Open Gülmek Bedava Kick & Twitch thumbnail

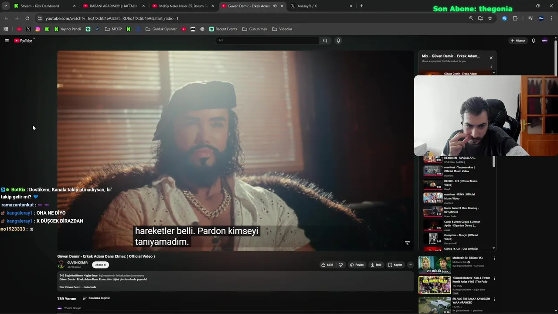435,285
